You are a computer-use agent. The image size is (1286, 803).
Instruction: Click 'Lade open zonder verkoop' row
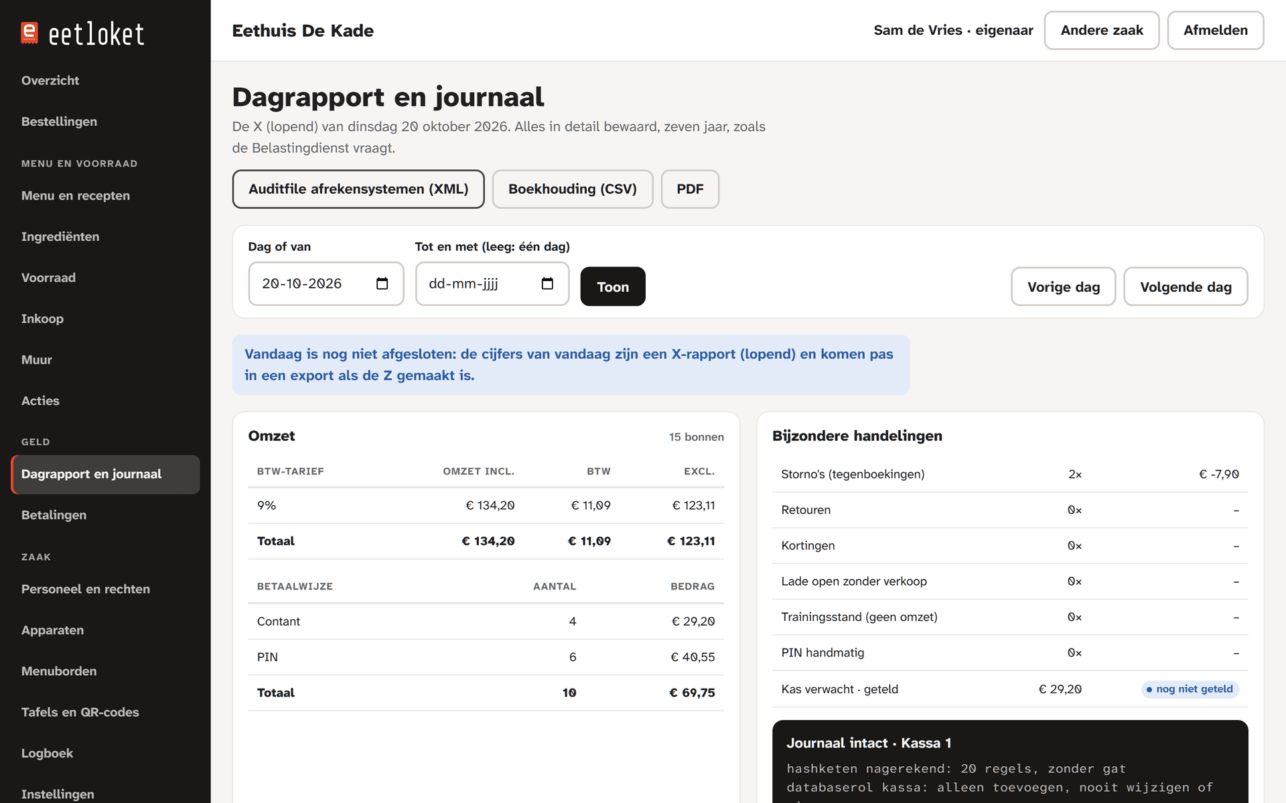coord(1010,582)
